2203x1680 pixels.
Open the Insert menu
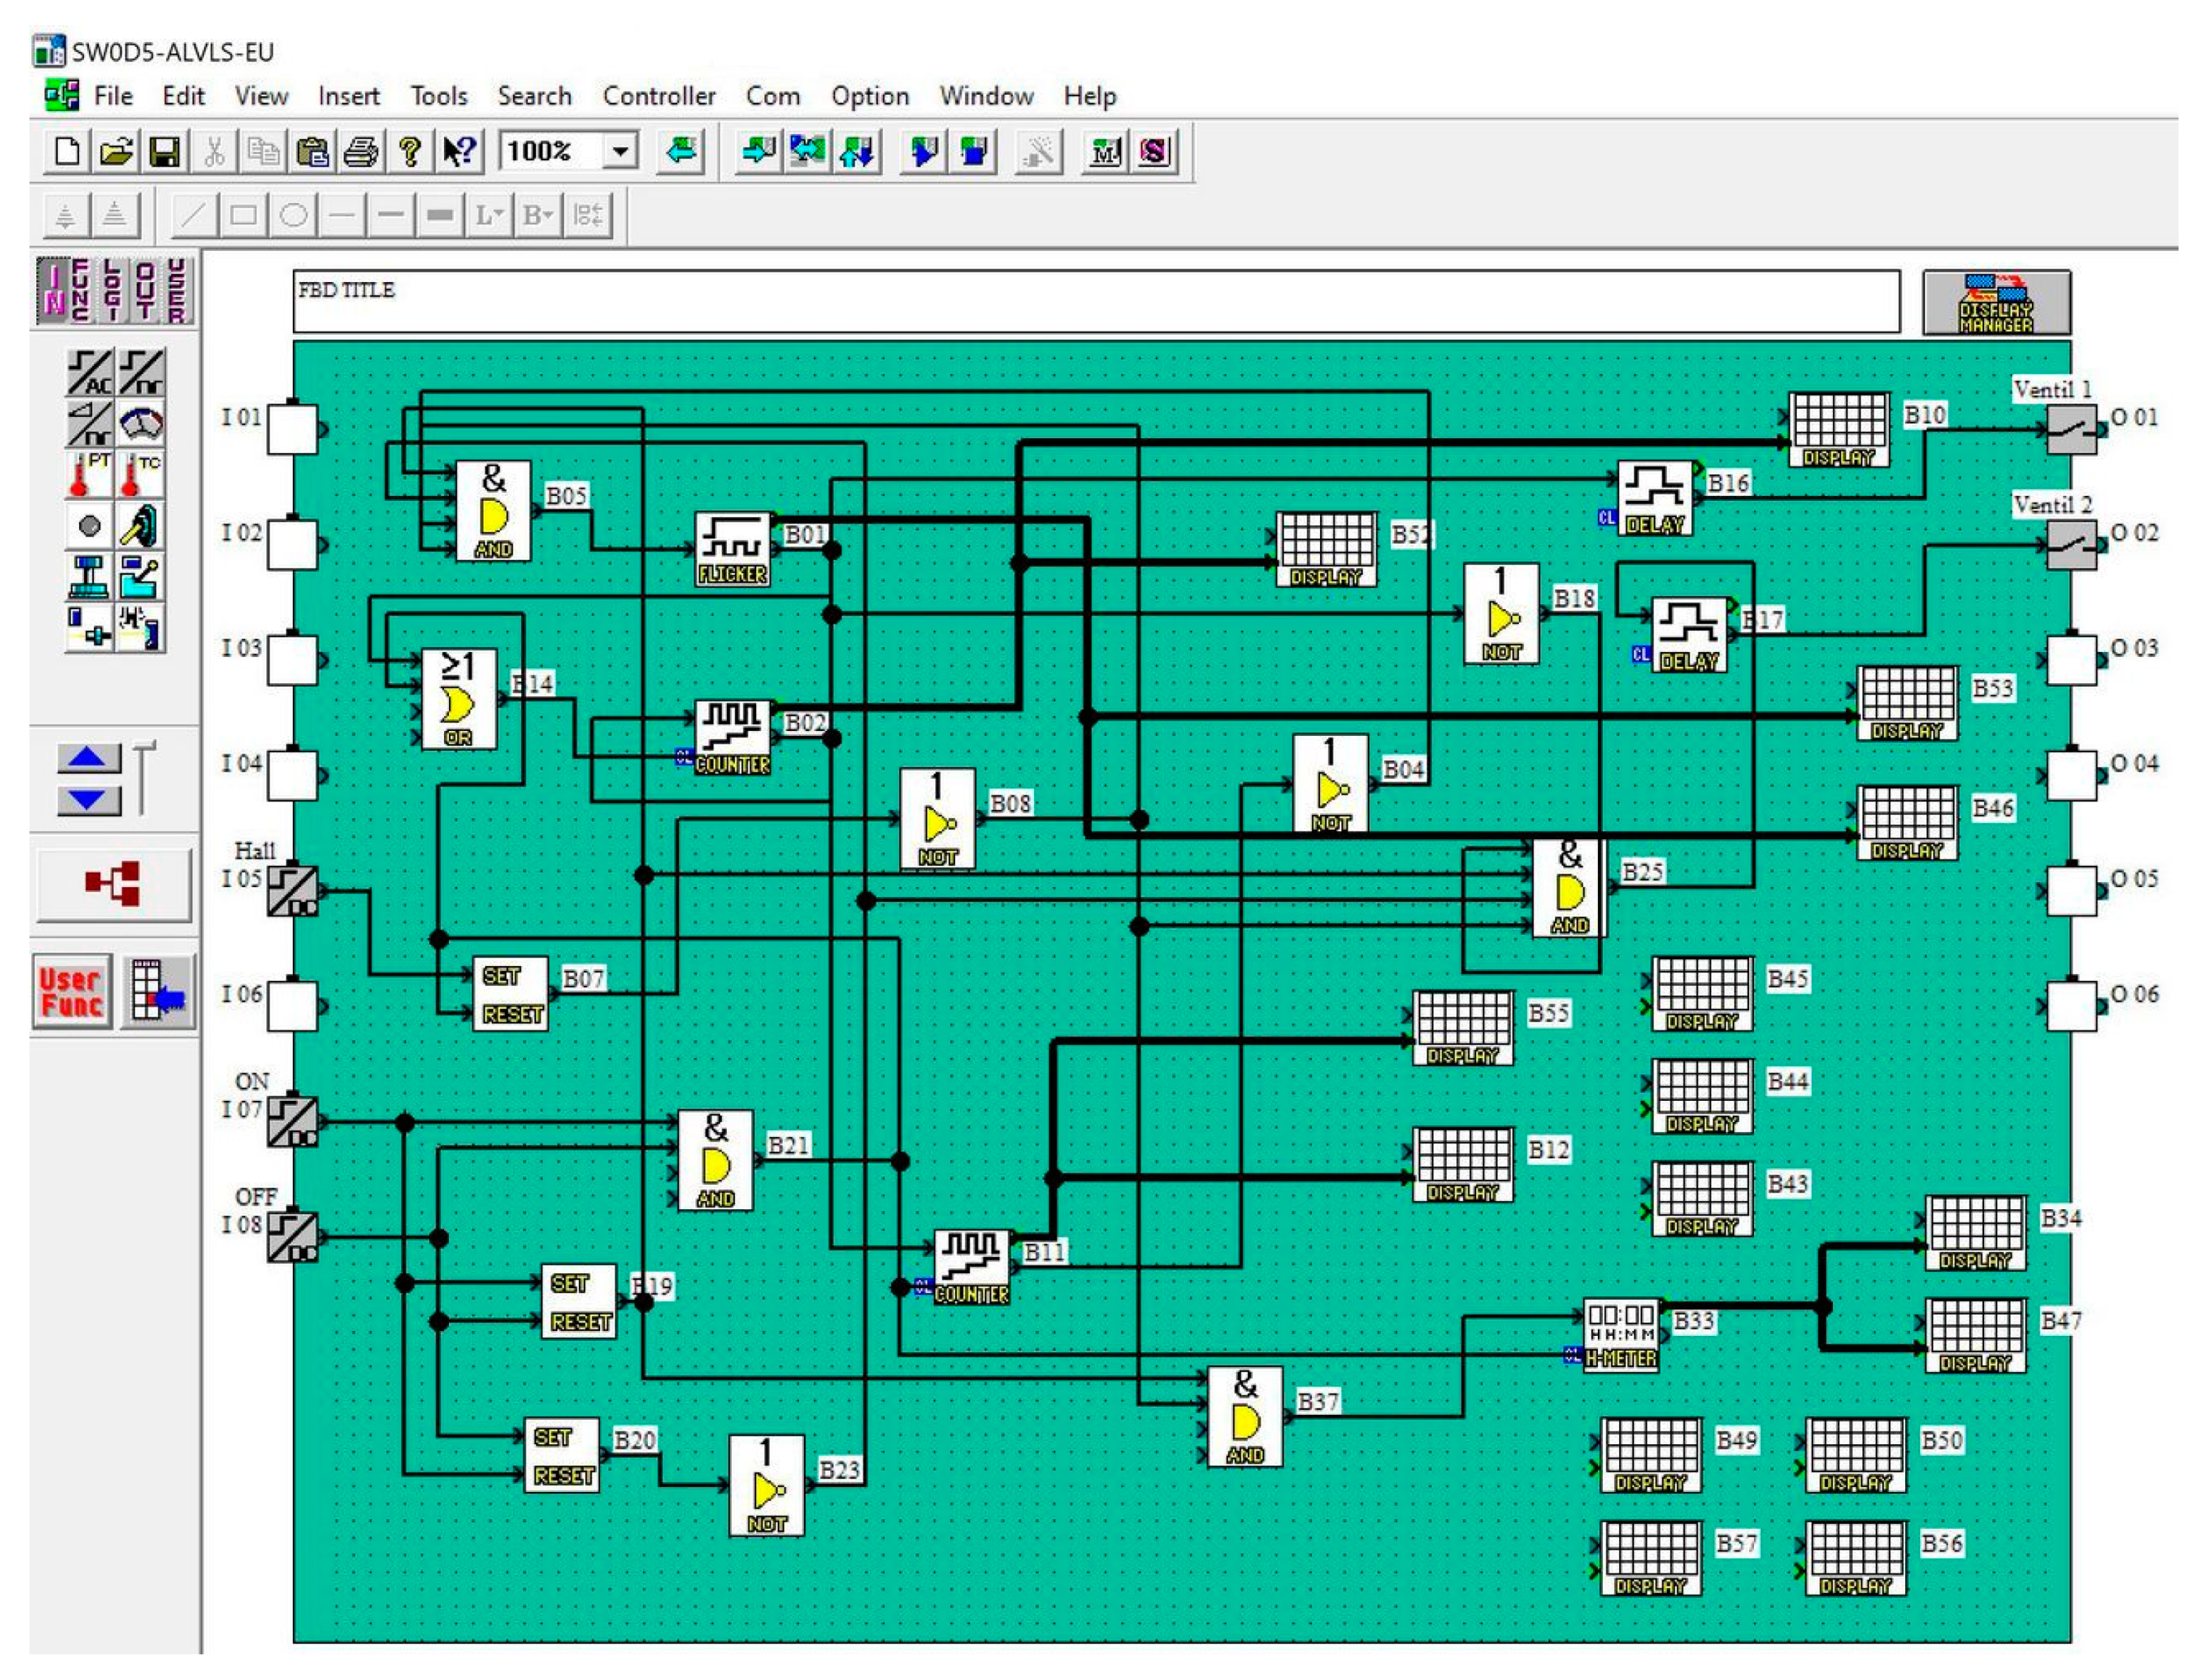click(348, 96)
